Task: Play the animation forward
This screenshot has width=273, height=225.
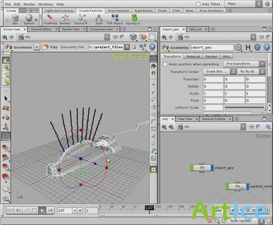Action: tap(42, 210)
